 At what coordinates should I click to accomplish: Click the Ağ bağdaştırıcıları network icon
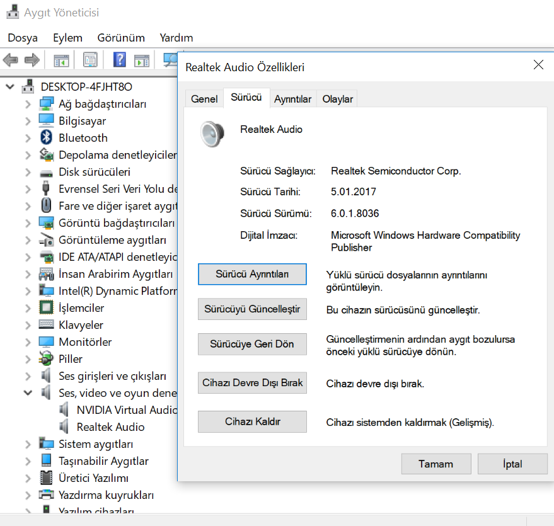point(46,104)
